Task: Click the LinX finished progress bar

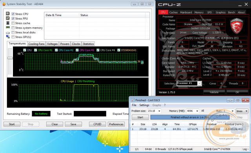Action: tap(190, 117)
